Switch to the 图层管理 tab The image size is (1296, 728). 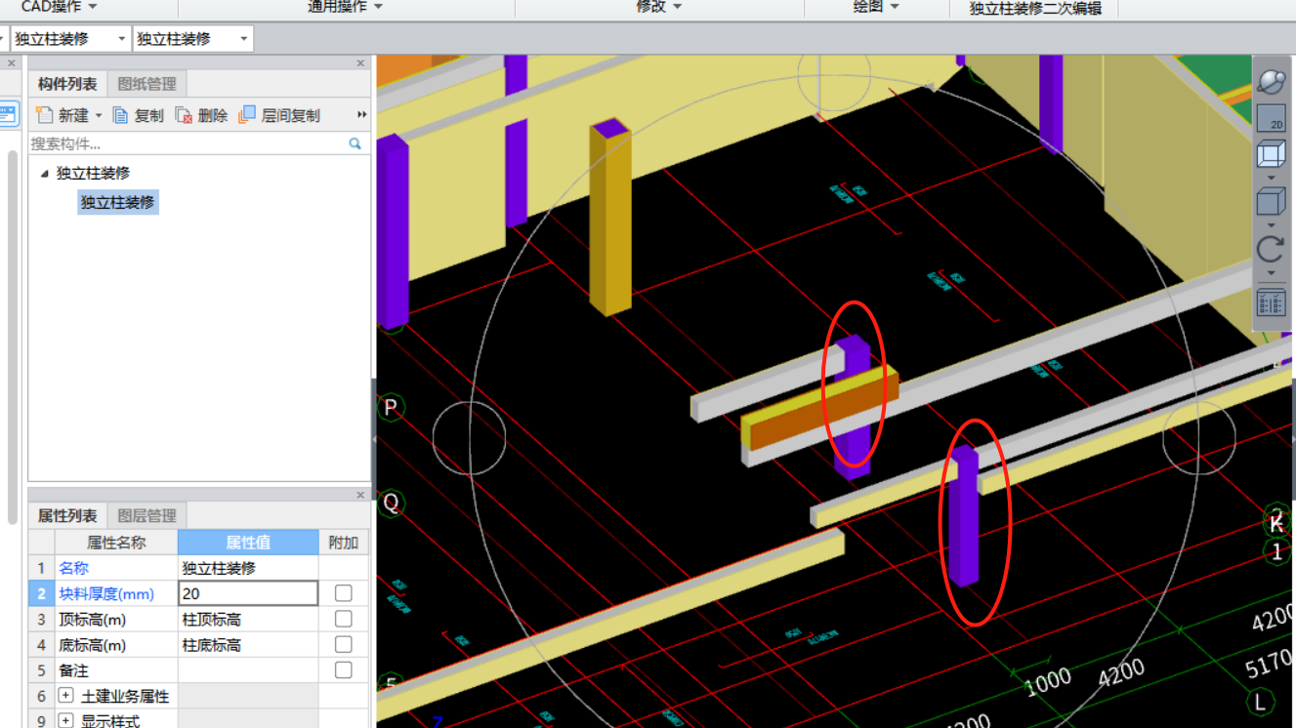click(146, 515)
